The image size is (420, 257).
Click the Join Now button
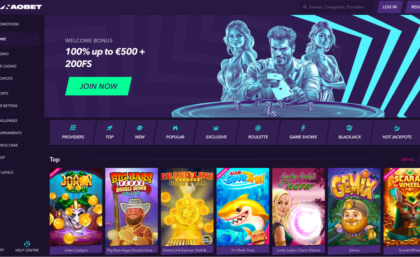[x=98, y=86]
